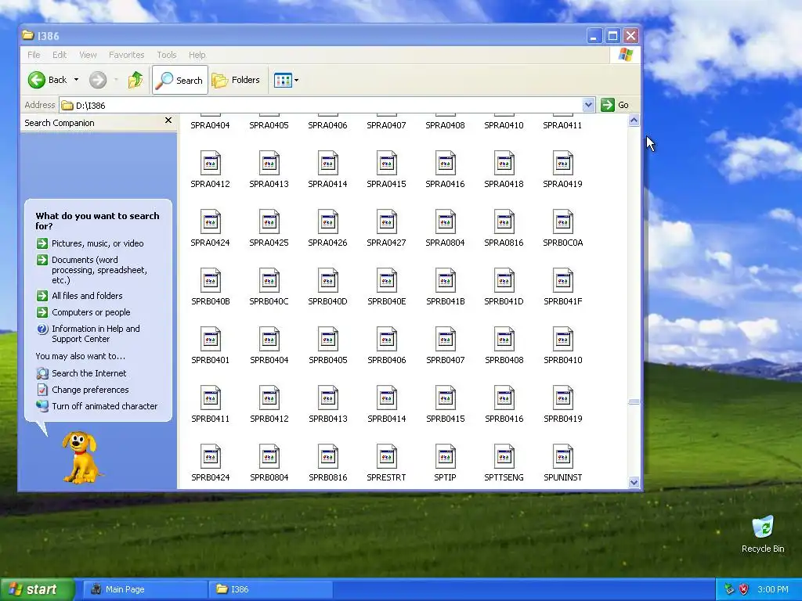The image size is (802, 601).
Task: Select the SPRESTRT file icon
Action: [387, 457]
